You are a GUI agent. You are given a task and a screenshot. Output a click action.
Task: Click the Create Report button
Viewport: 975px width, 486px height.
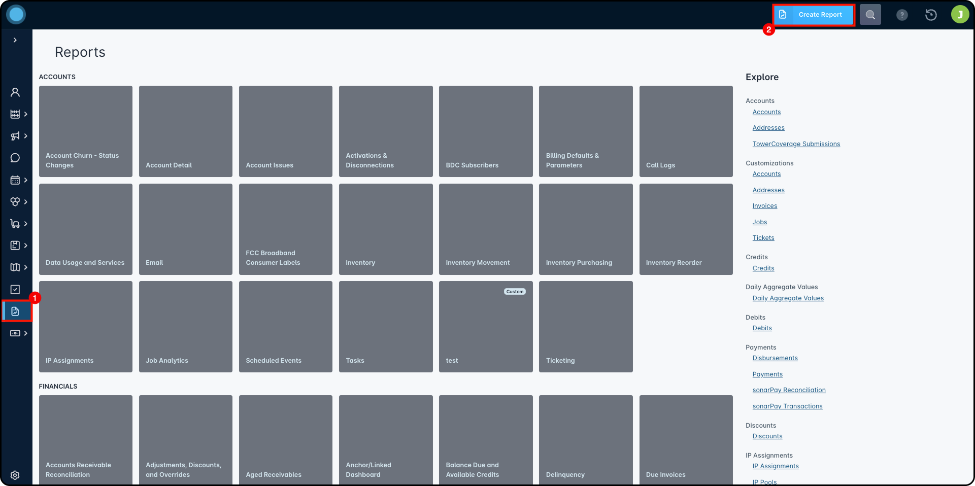pyautogui.click(x=814, y=15)
